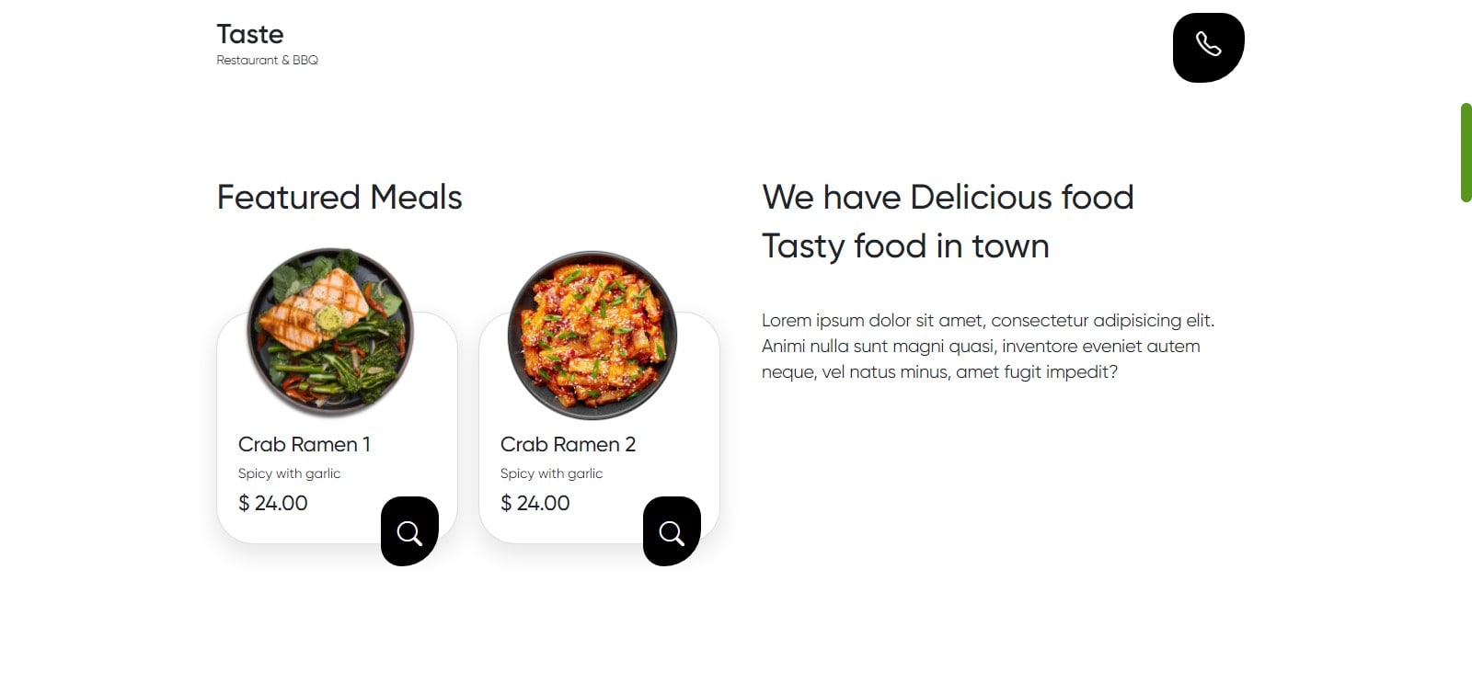The width and height of the screenshot is (1472, 695).
Task: Click the $ 24.00 price on Crab Ramen 1
Action: 273,504
